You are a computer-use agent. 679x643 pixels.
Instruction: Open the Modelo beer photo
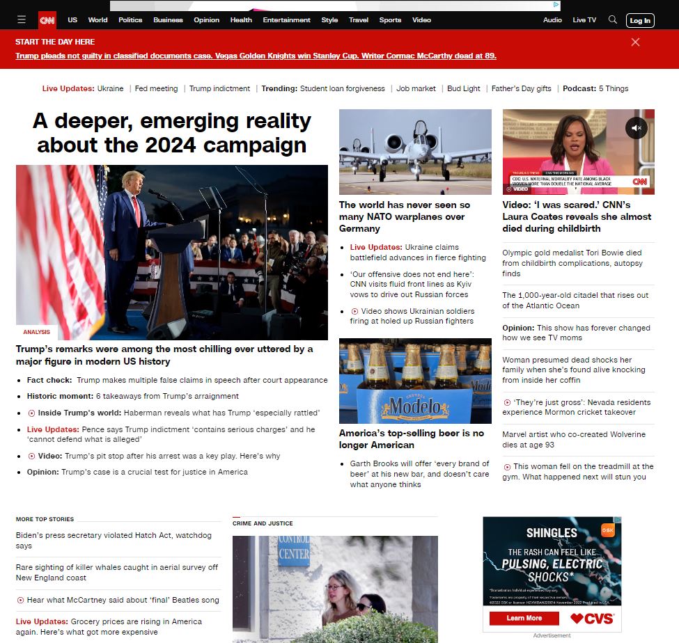pos(415,381)
